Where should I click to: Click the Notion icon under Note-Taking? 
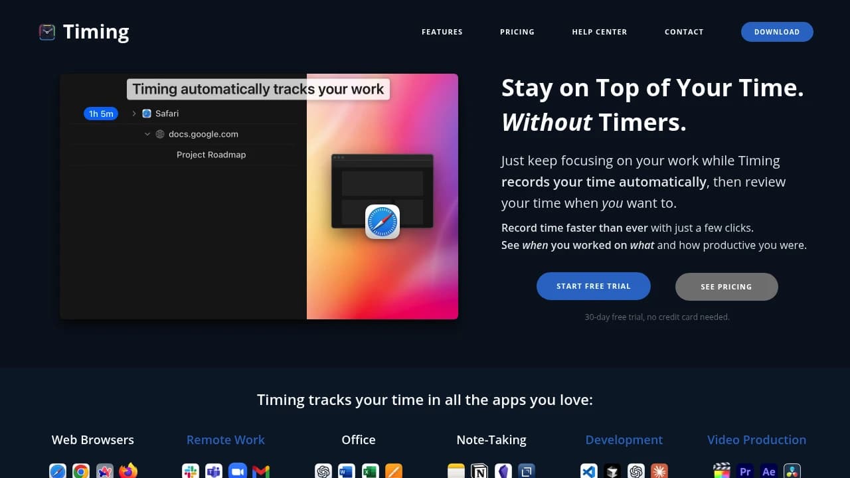click(x=479, y=471)
